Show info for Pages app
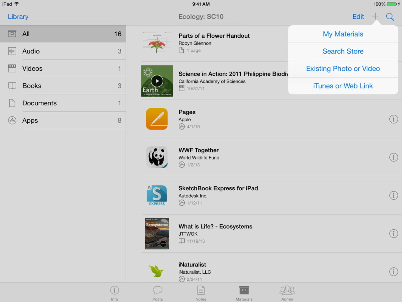402x302 pixels. tap(394, 119)
